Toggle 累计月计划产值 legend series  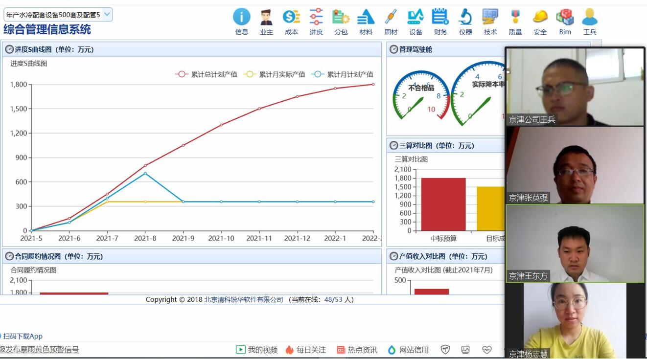click(342, 74)
